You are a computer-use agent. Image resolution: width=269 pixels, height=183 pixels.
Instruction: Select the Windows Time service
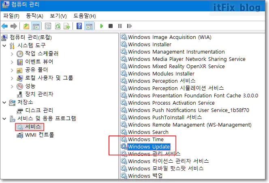tap(146, 139)
